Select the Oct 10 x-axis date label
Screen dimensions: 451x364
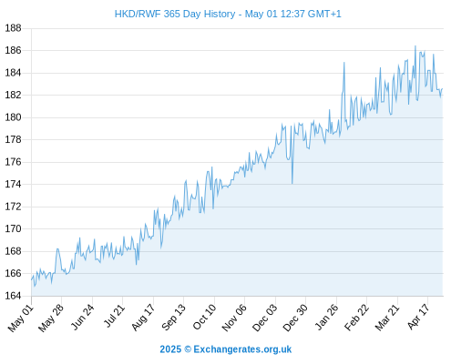point(204,317)
